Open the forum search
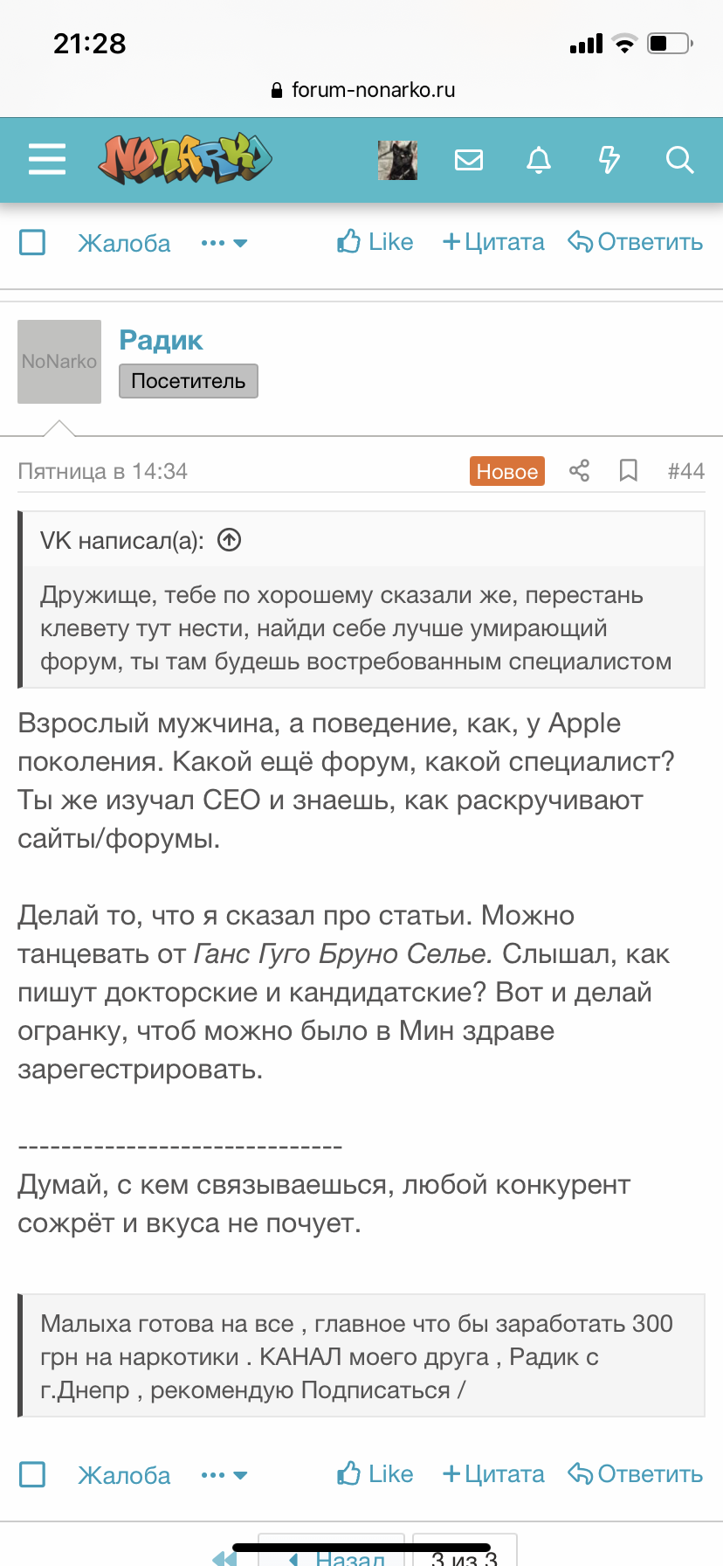 [x=678, y=159]
